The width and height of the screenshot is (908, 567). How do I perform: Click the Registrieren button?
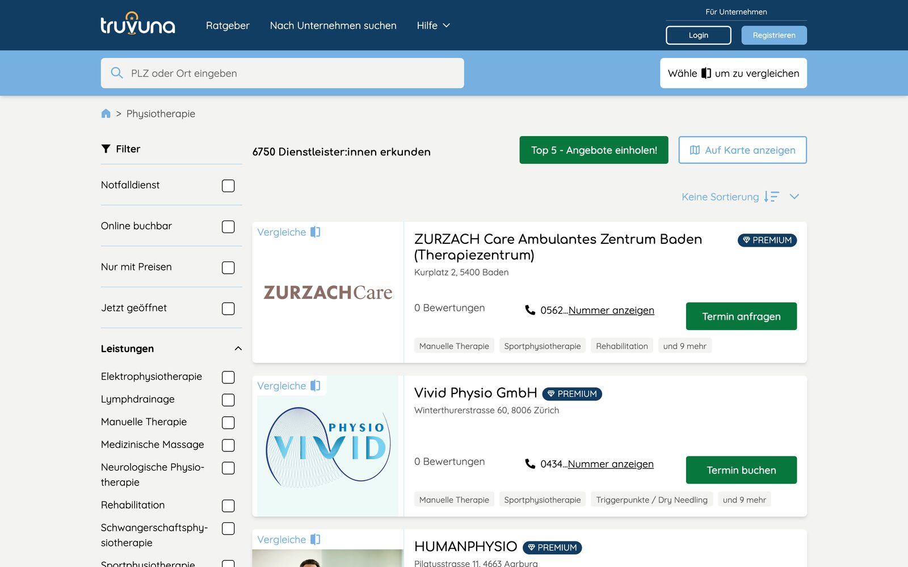click(x=774, y=35)
